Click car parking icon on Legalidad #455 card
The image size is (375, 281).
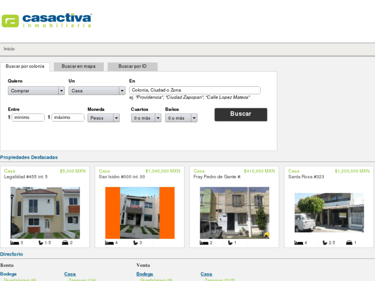tap(65, 243)
